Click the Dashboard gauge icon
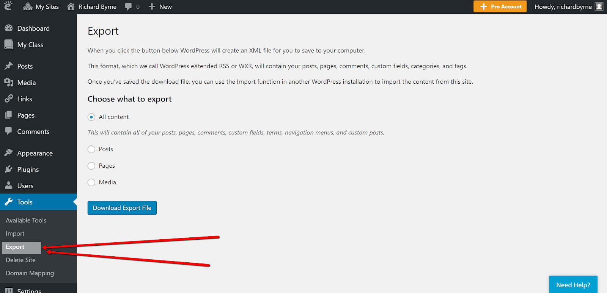The image size is (607, 293). [9, 28]
